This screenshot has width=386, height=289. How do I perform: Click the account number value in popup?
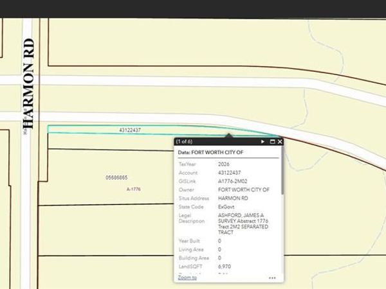coord(230,173)
